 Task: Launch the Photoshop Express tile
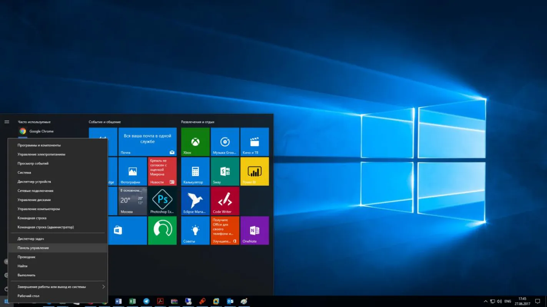click(x=162, y=201)
